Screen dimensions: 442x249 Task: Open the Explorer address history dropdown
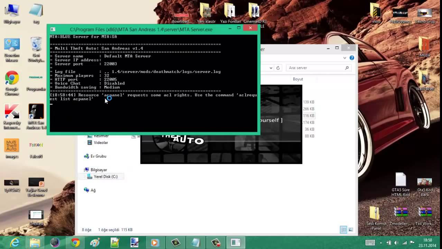tap(271, 68)
